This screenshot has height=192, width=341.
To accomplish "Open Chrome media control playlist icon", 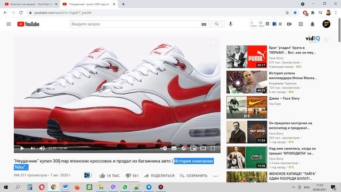I will tap(320, 13).
